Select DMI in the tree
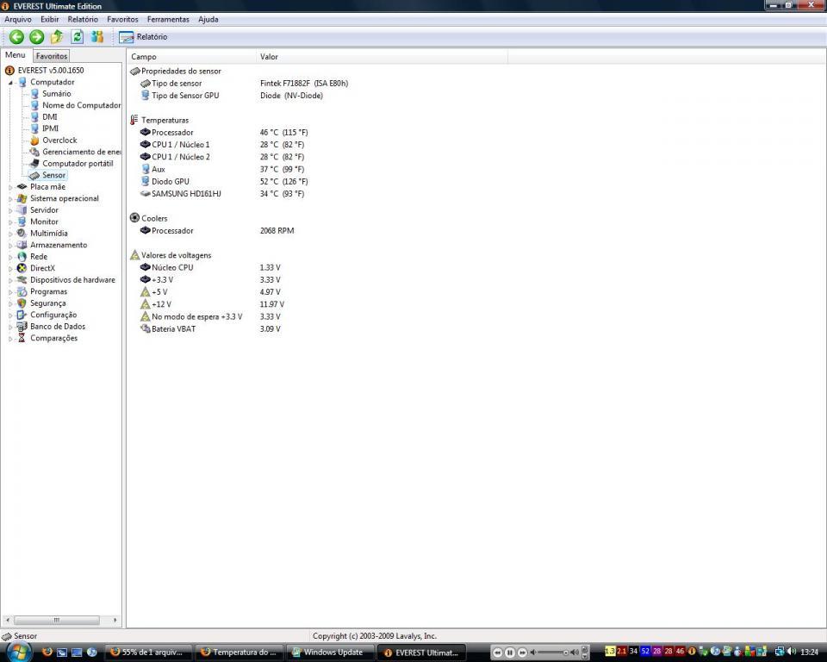 [50, 116]
